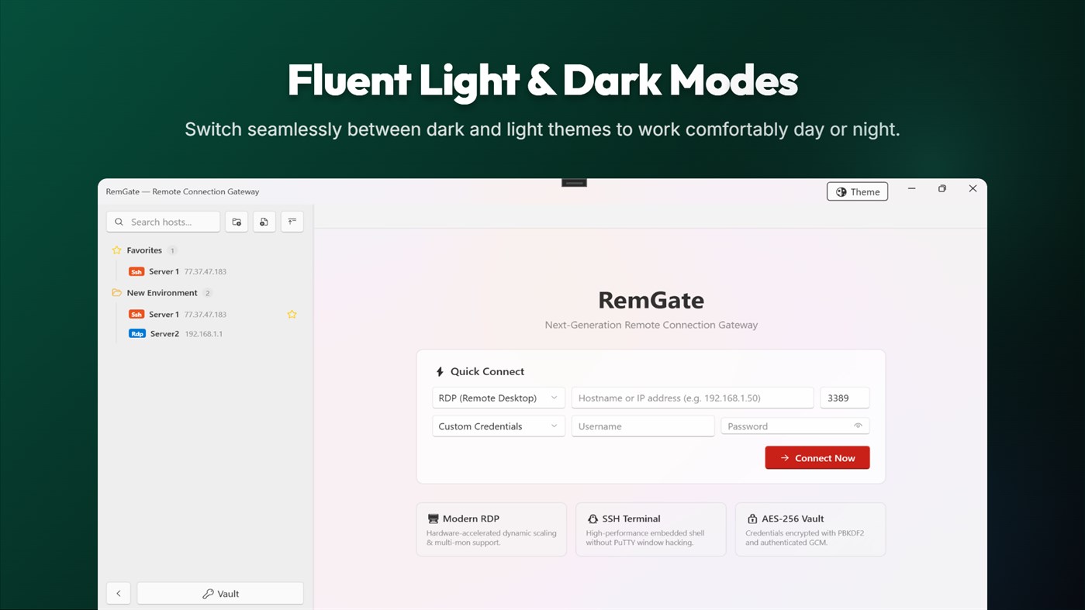The width and height of the screenshot is (1085, 610).
Task: Collapse the New Environment group
Action: coord(162,293)
